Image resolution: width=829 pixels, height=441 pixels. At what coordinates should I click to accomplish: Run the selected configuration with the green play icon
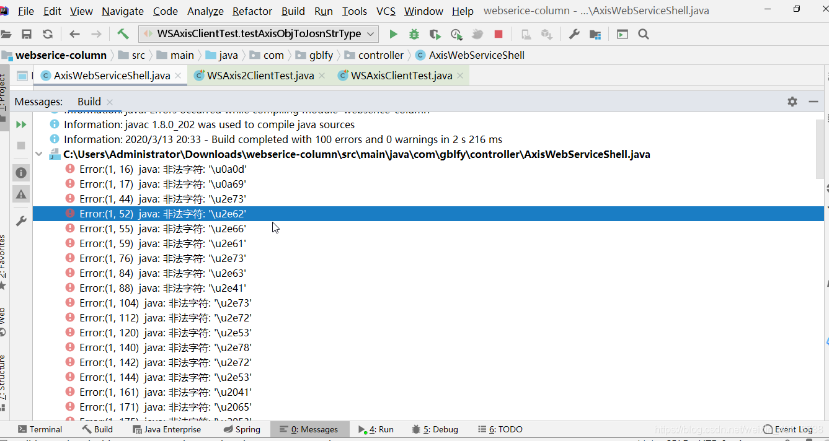click(x=393, y=34)
